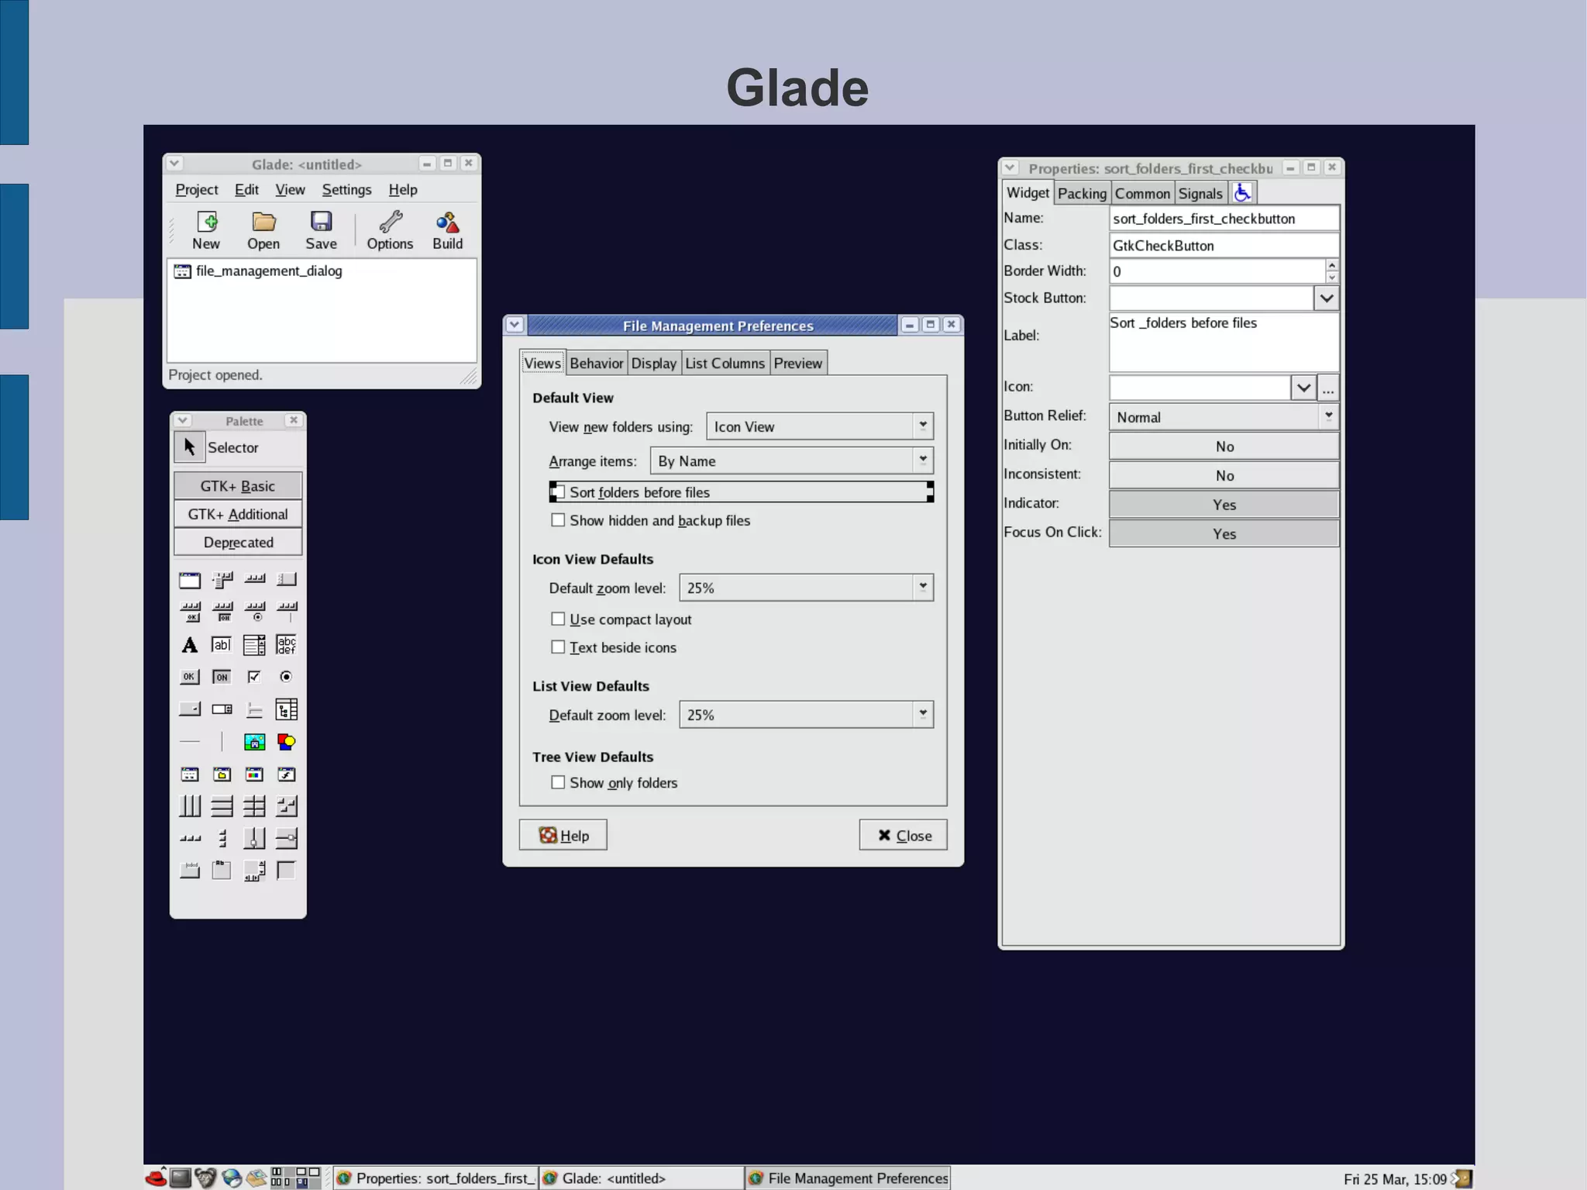Select the Vertical Box (three rows) icon
This screenshot has width=1587, height=1190.
click(222, 806)
